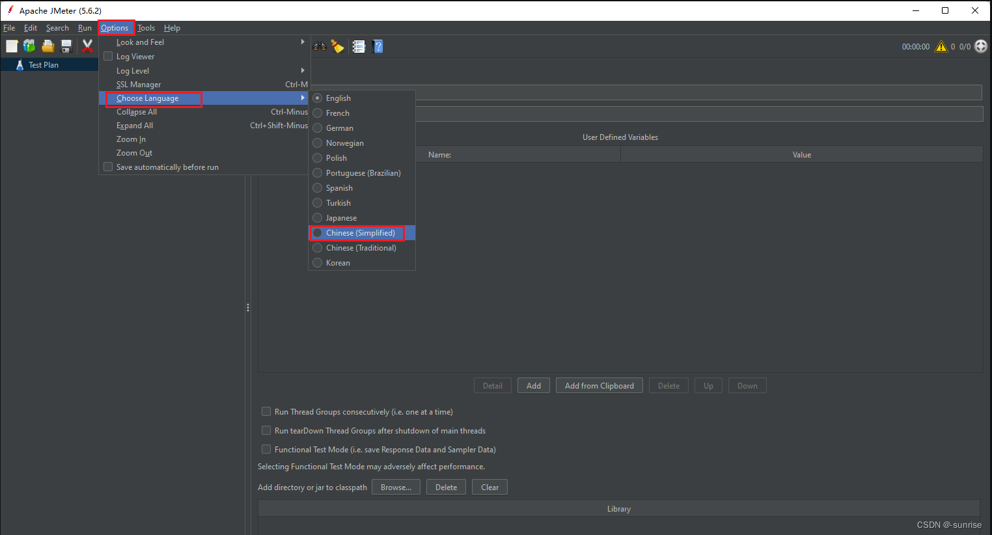992x535 pixels.
Task: Select the English language option
Action: point(362,98)
